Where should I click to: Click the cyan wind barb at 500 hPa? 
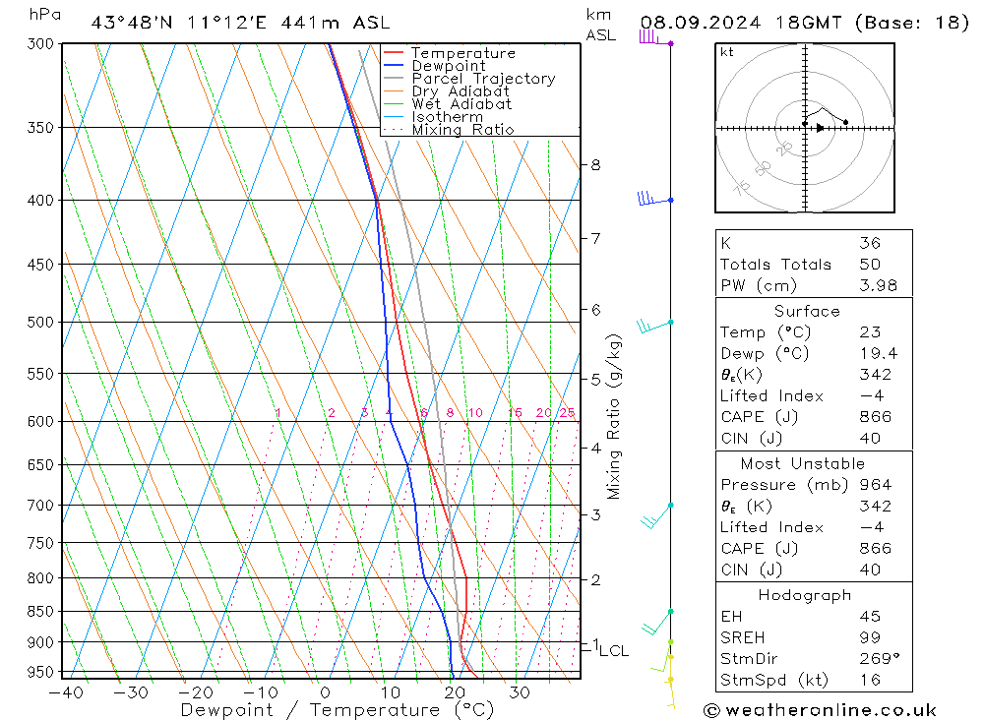pyautogui.click(x=655, y=326)
